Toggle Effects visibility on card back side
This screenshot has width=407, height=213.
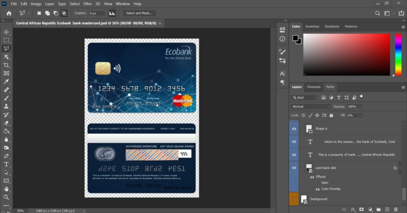click(x=312, y=177)
